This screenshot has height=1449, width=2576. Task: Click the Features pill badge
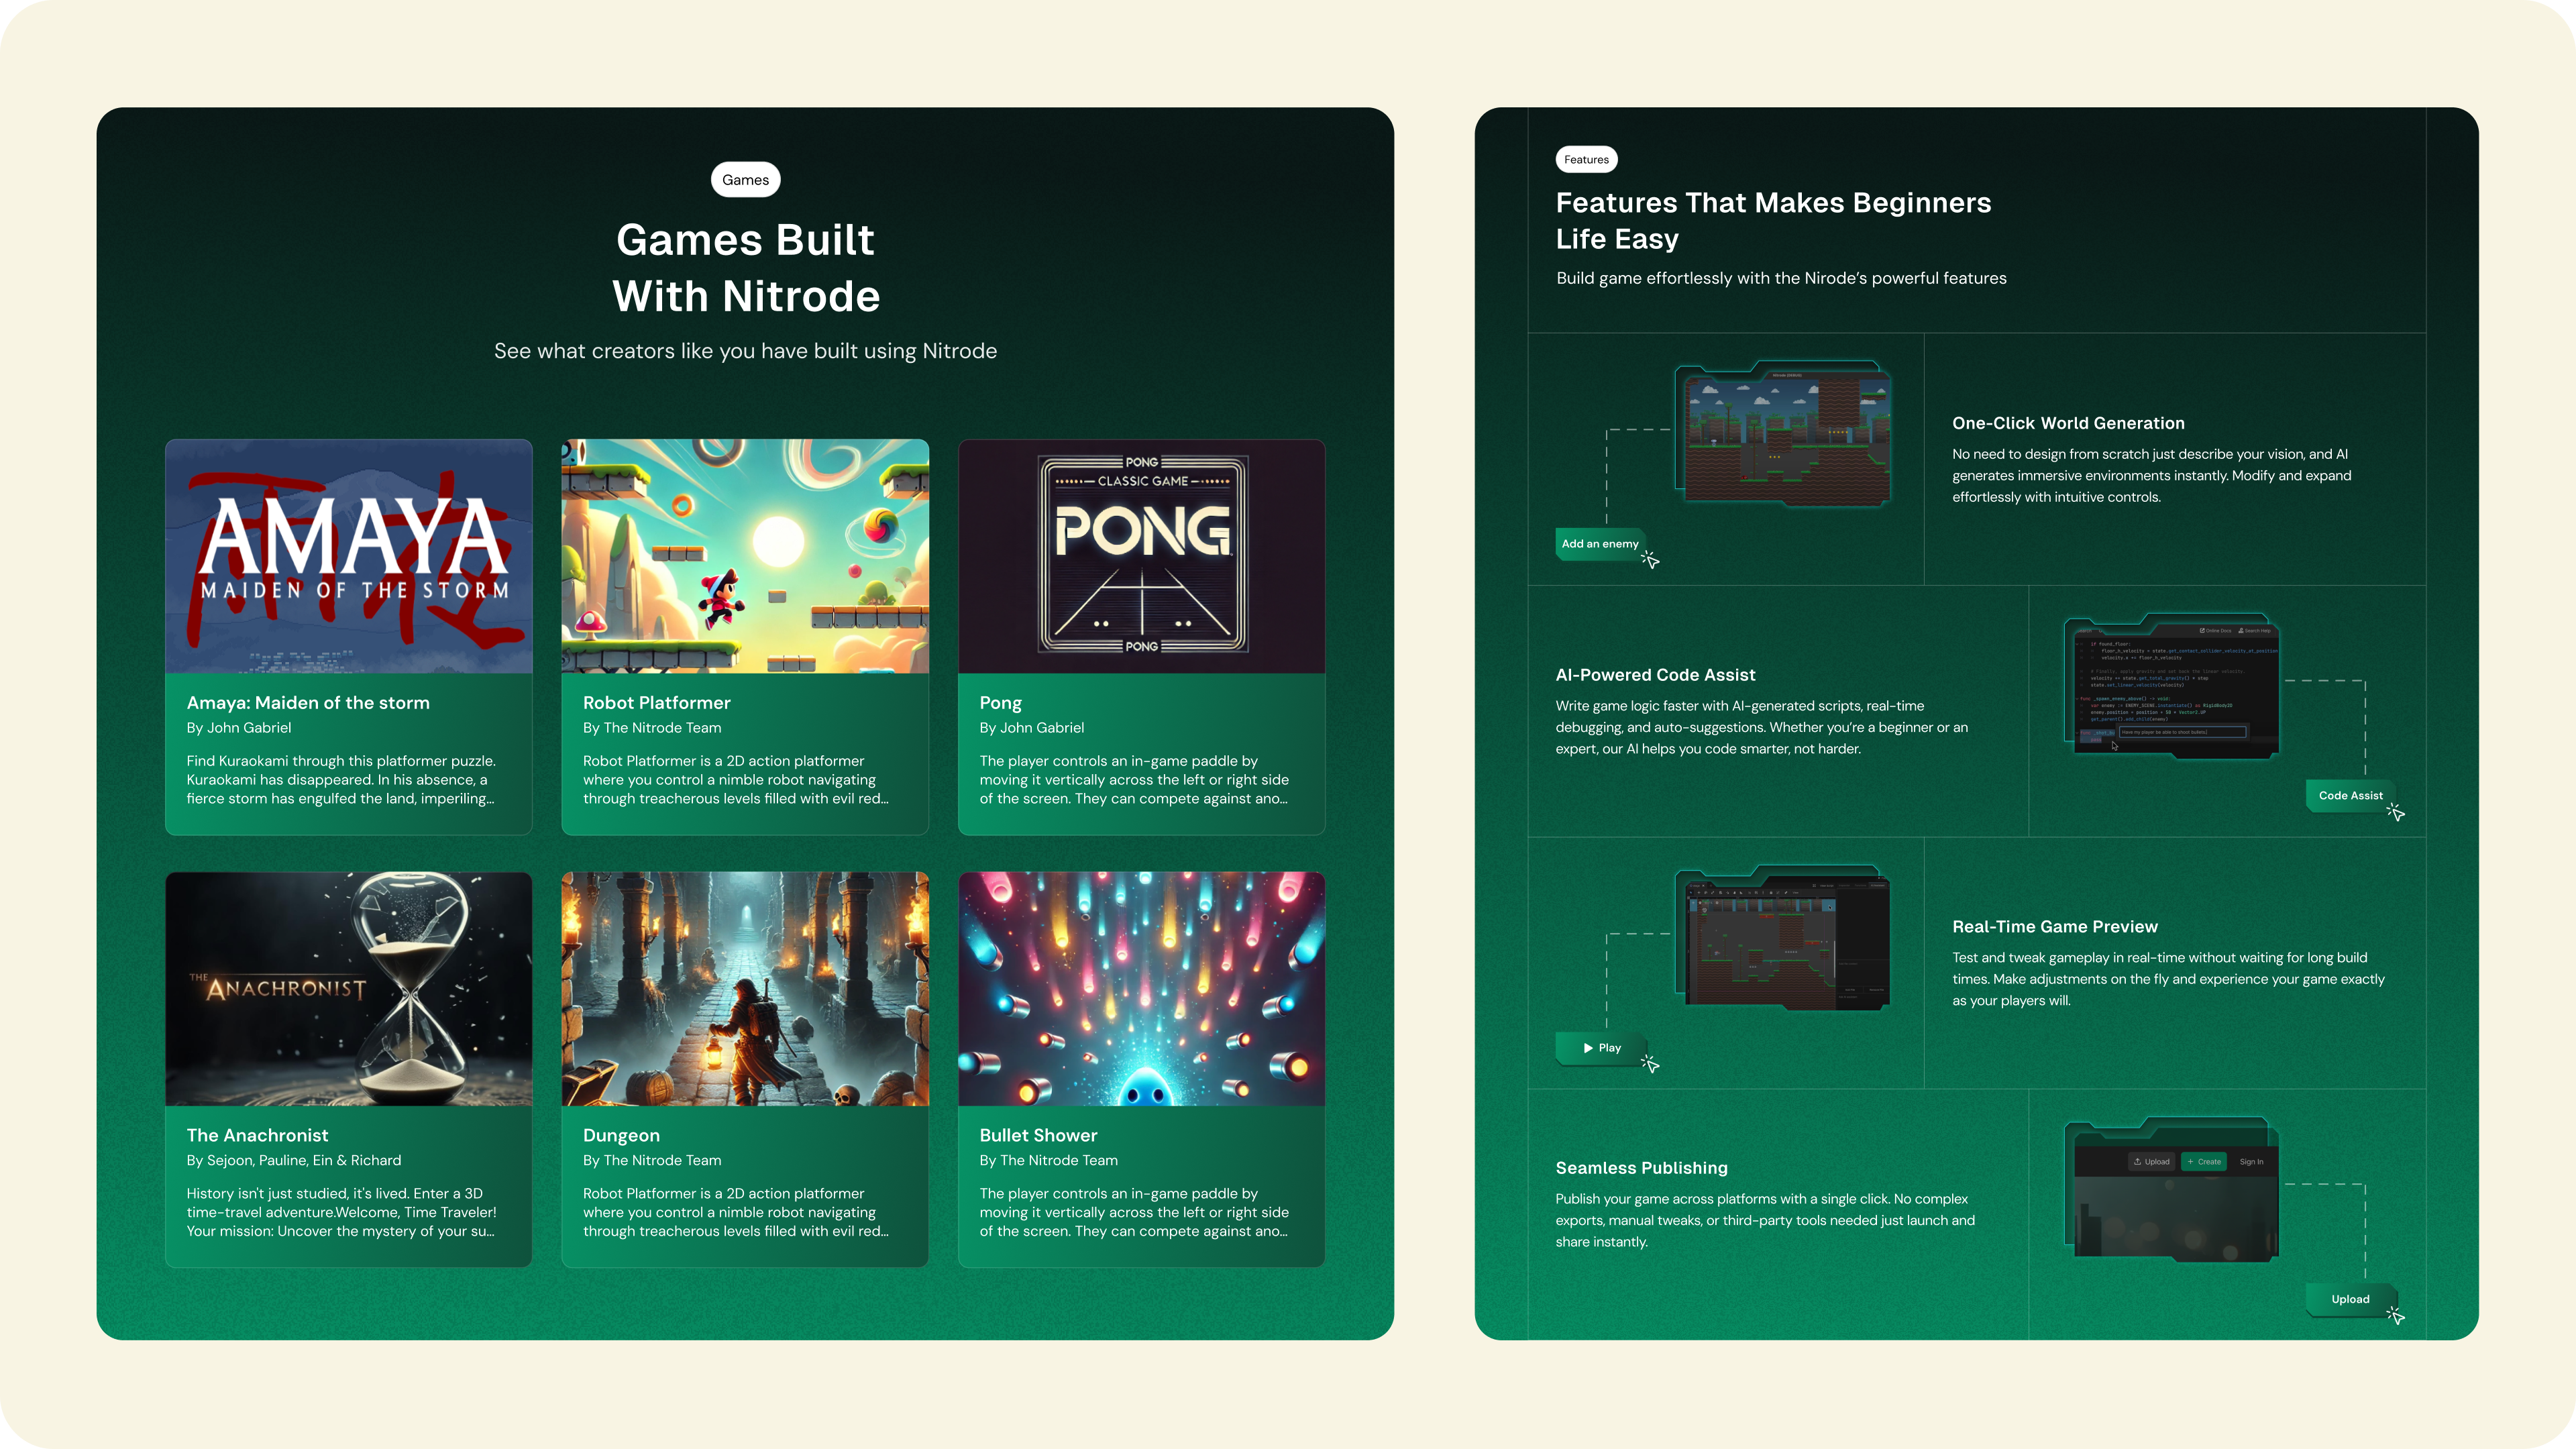click(x=1586, y=160)
